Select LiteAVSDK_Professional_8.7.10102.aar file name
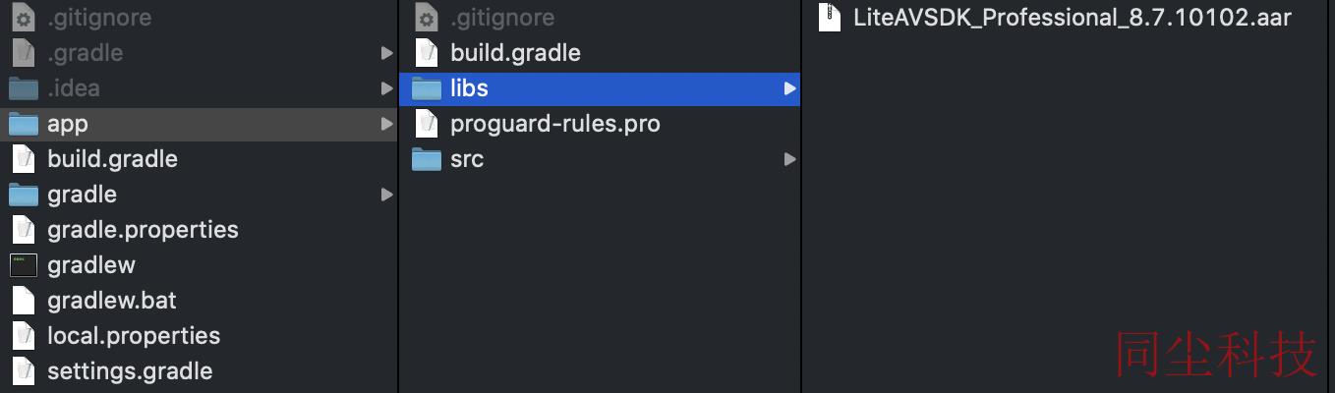The height and width of the screenshot is (393, 1335). click(1073, 18)
